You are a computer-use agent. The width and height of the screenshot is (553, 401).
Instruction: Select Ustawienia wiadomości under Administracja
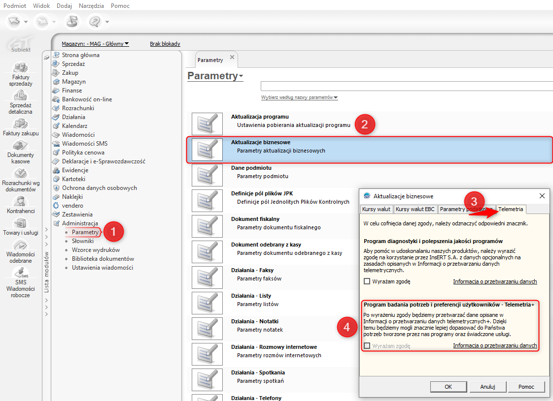(103, 267)
